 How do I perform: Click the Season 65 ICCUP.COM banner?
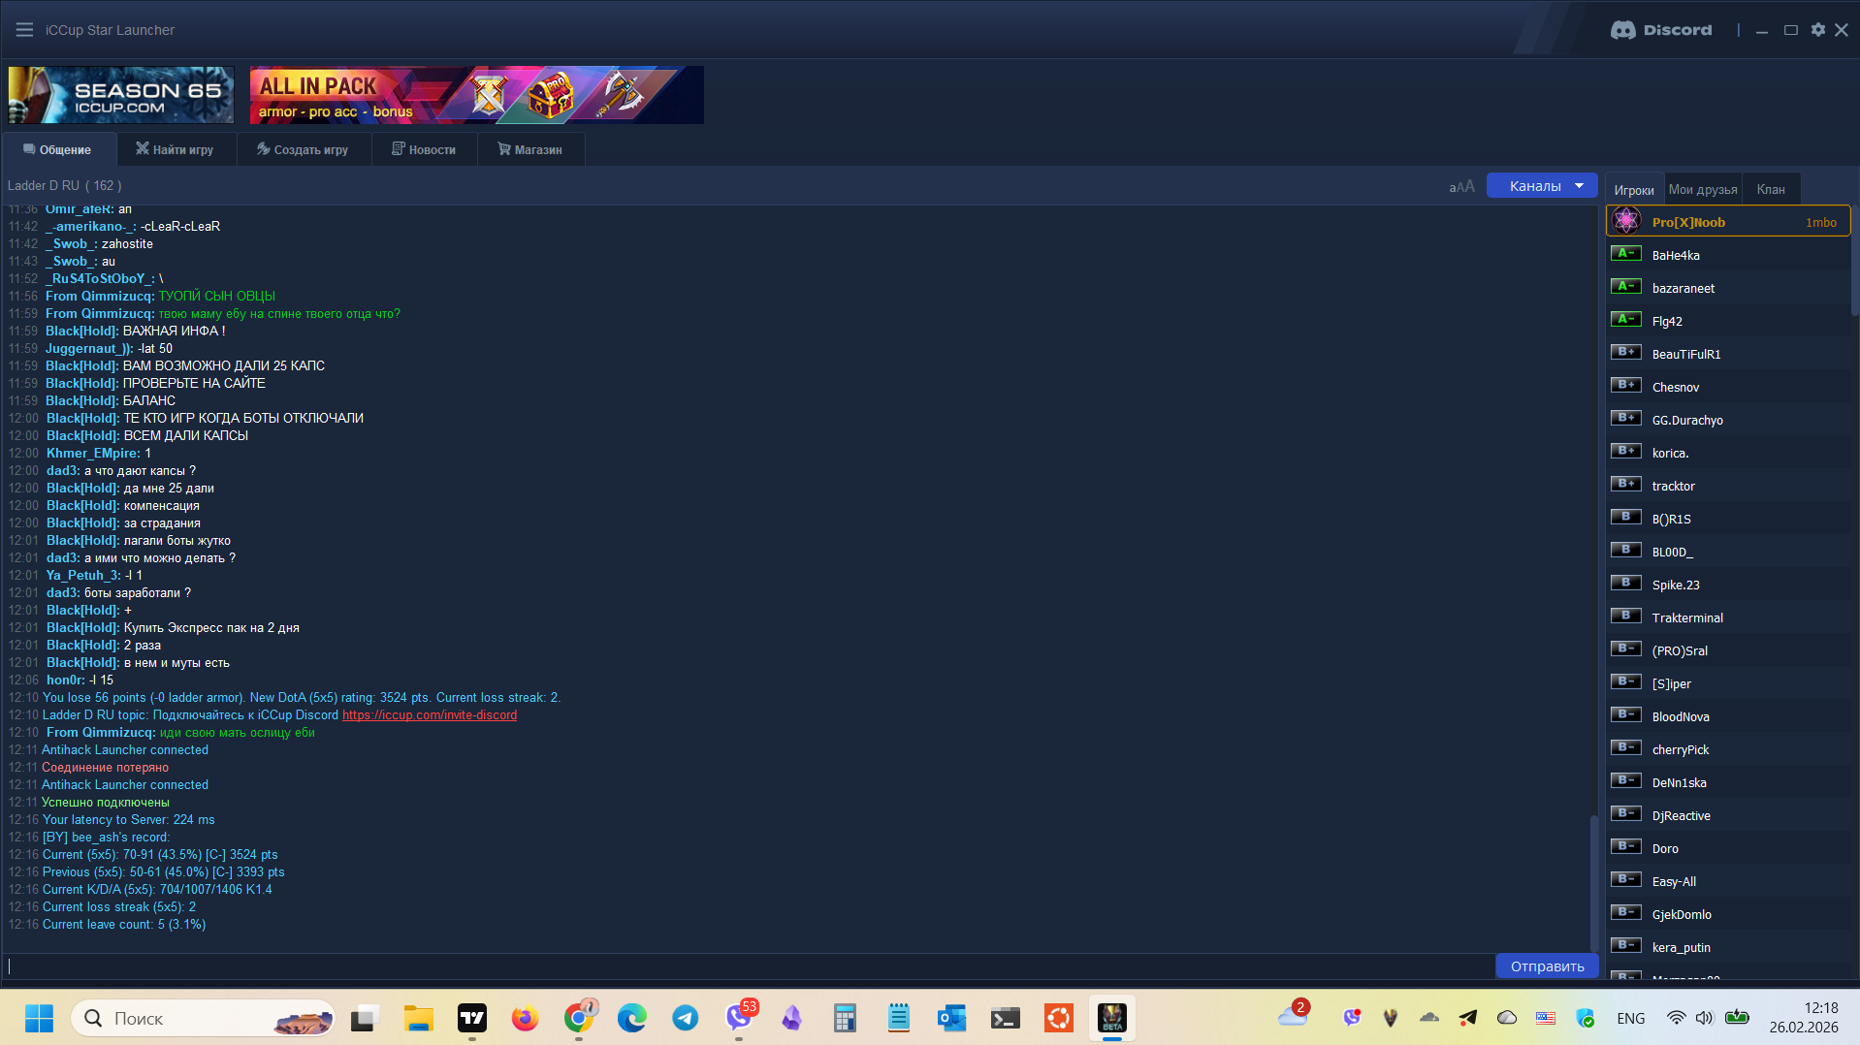121,95
